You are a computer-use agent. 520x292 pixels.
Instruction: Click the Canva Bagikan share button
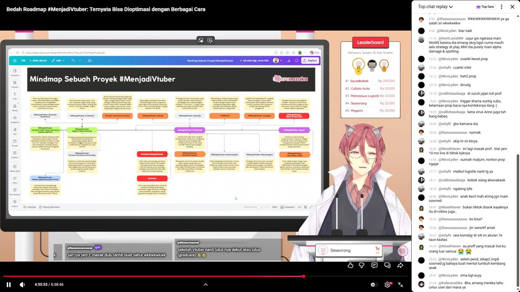[310, 61]
